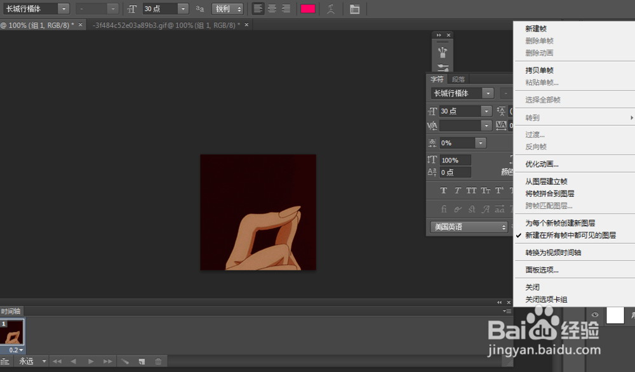
Task: Enable standard ligatures fi icon
Action: tap(443, 209)
